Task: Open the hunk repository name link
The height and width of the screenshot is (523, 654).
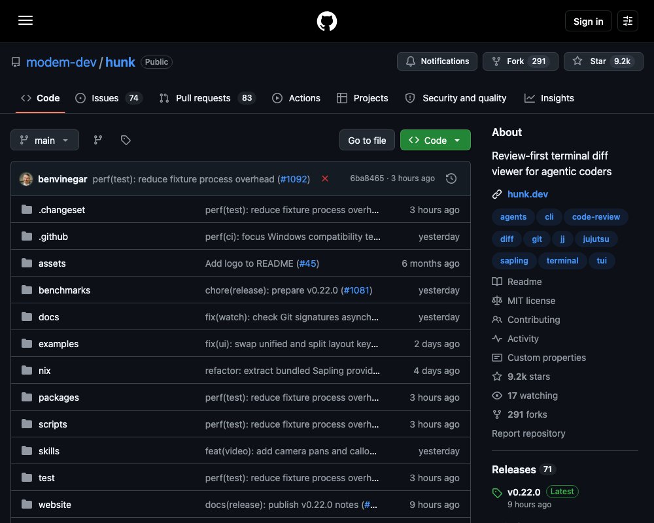Action: 120,62
